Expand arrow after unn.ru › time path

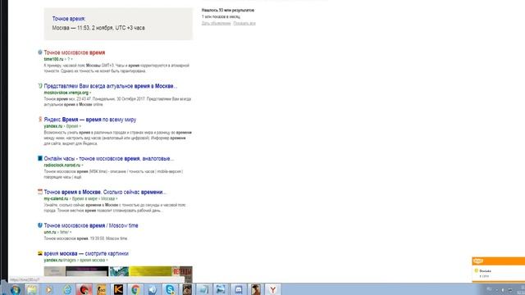(71, 233)
